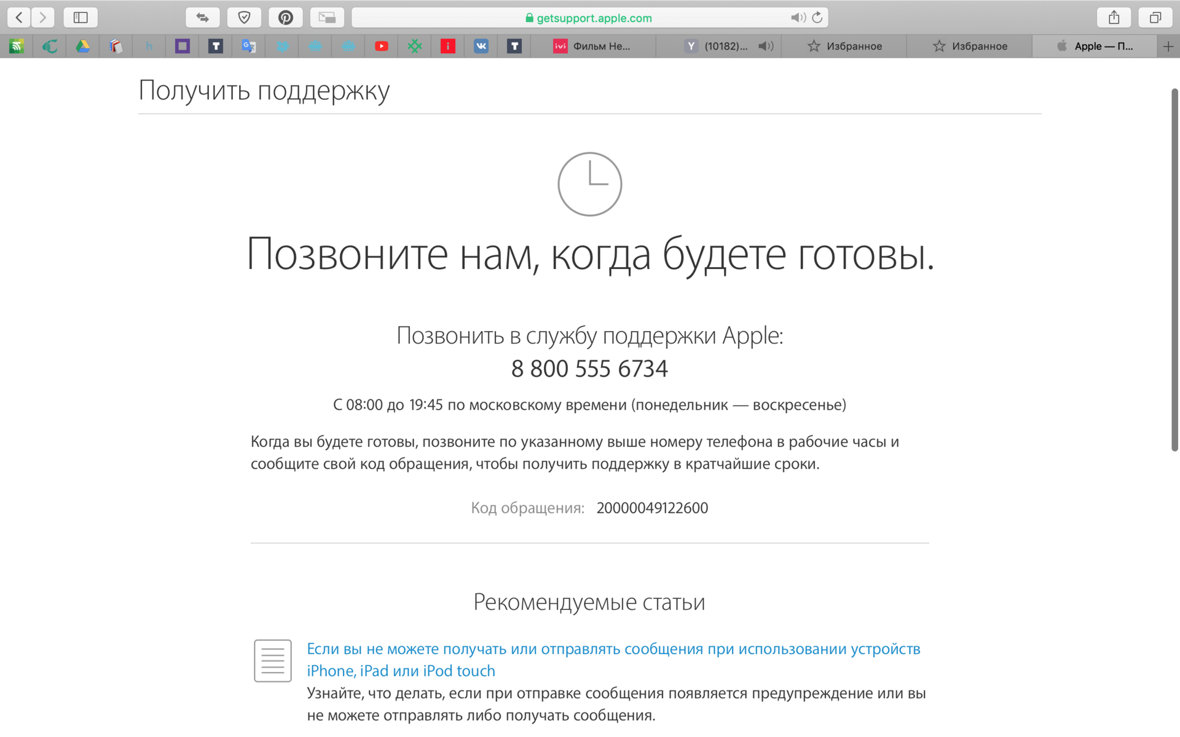This screenshot has width=1180, height=737.
Task: Go forward to the next page
Action: pos(42,17)
